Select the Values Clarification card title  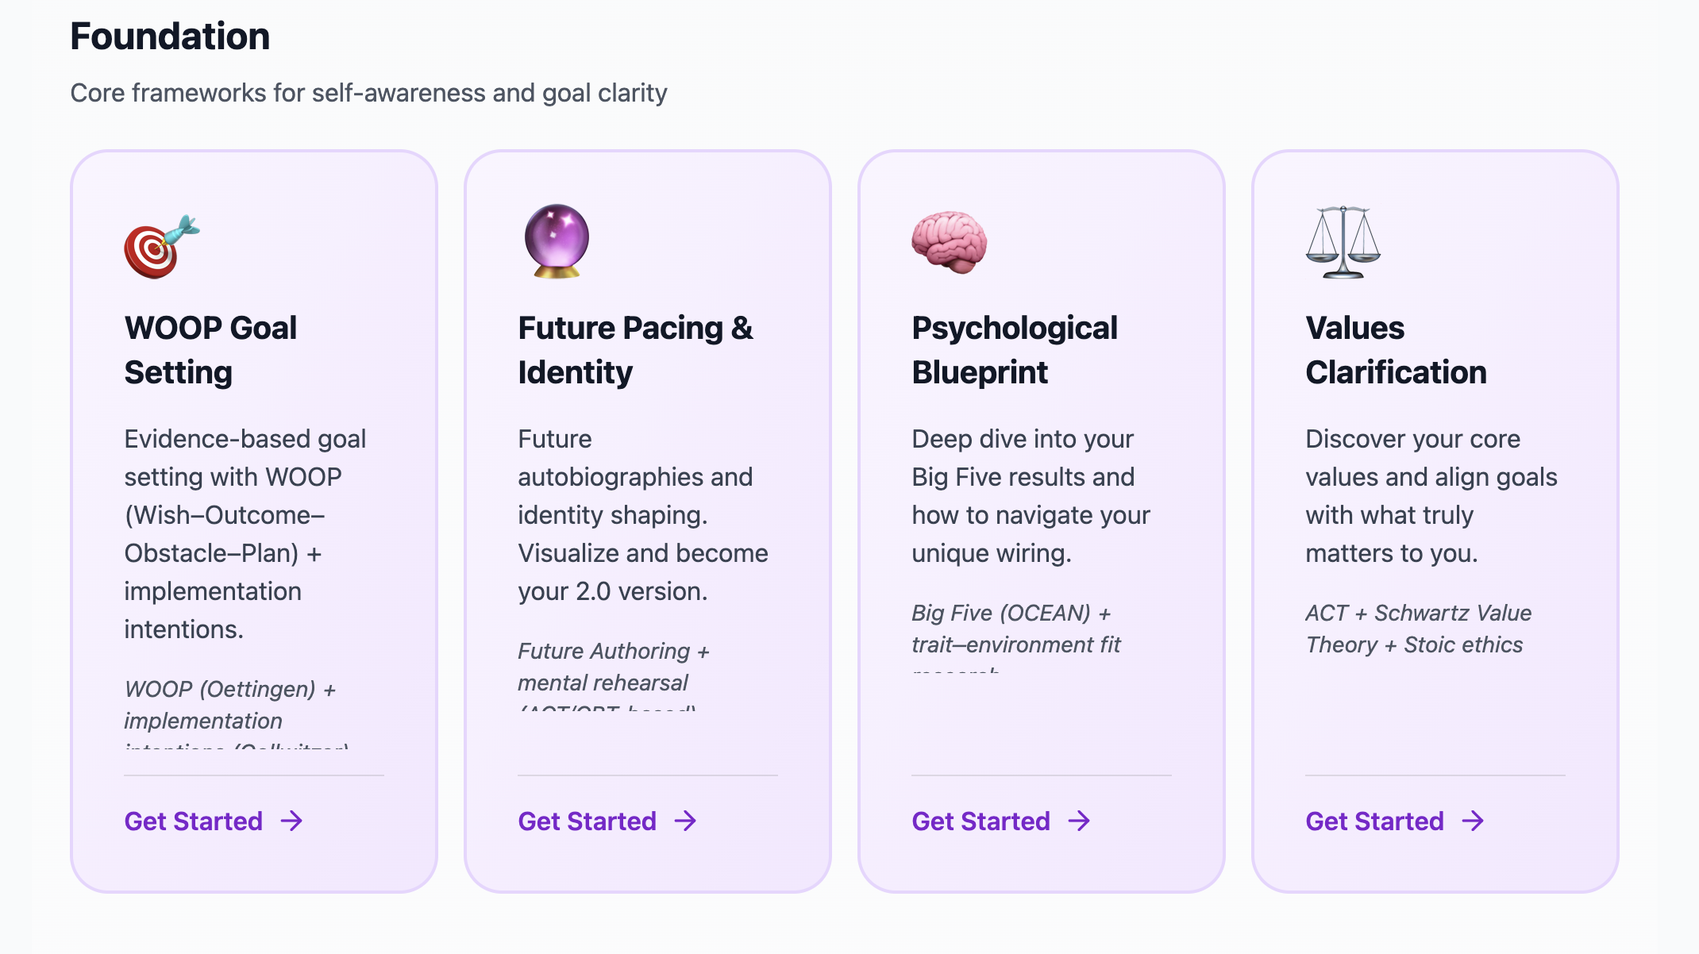pyautogui.click(x=1396, y=350)
